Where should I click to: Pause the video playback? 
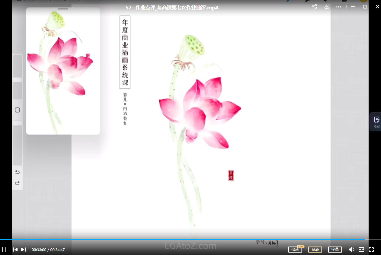pos(4,250)
